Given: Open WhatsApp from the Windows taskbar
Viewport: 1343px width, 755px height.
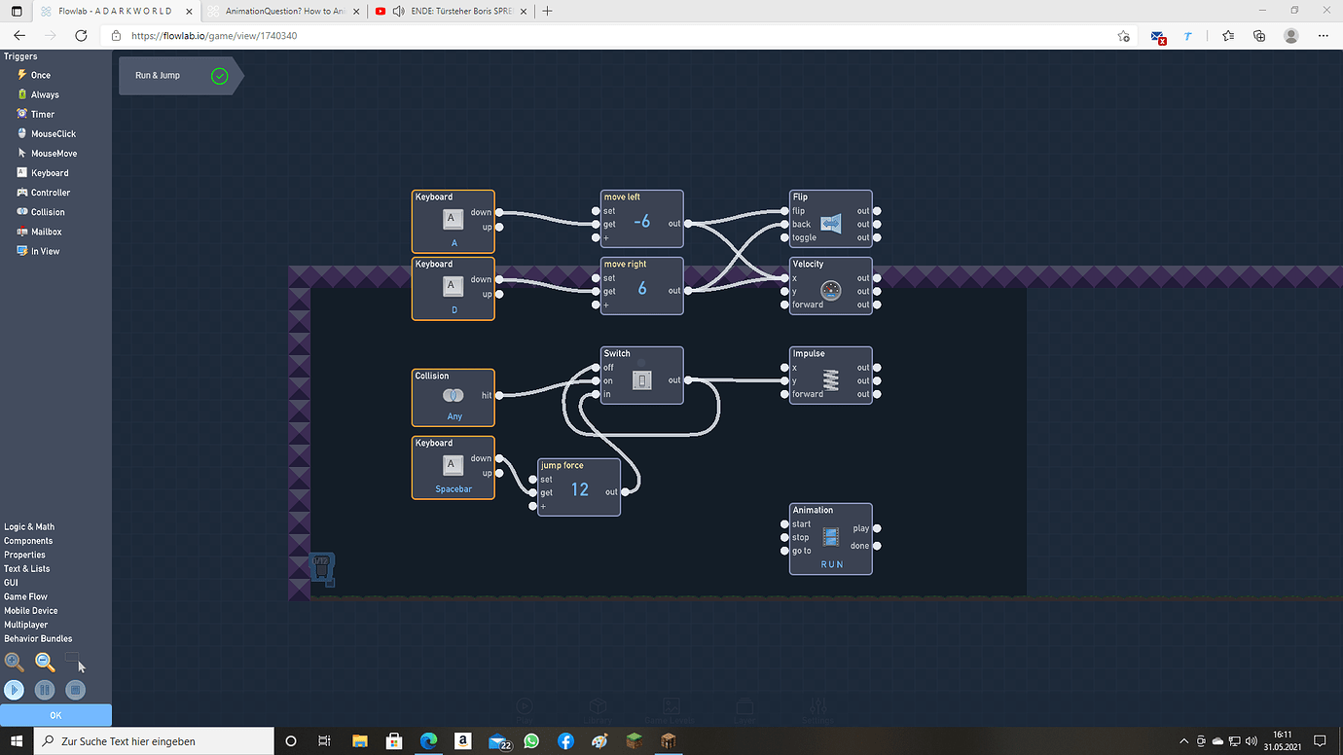Looking at the screenshot, I should (x=531, y=741).
